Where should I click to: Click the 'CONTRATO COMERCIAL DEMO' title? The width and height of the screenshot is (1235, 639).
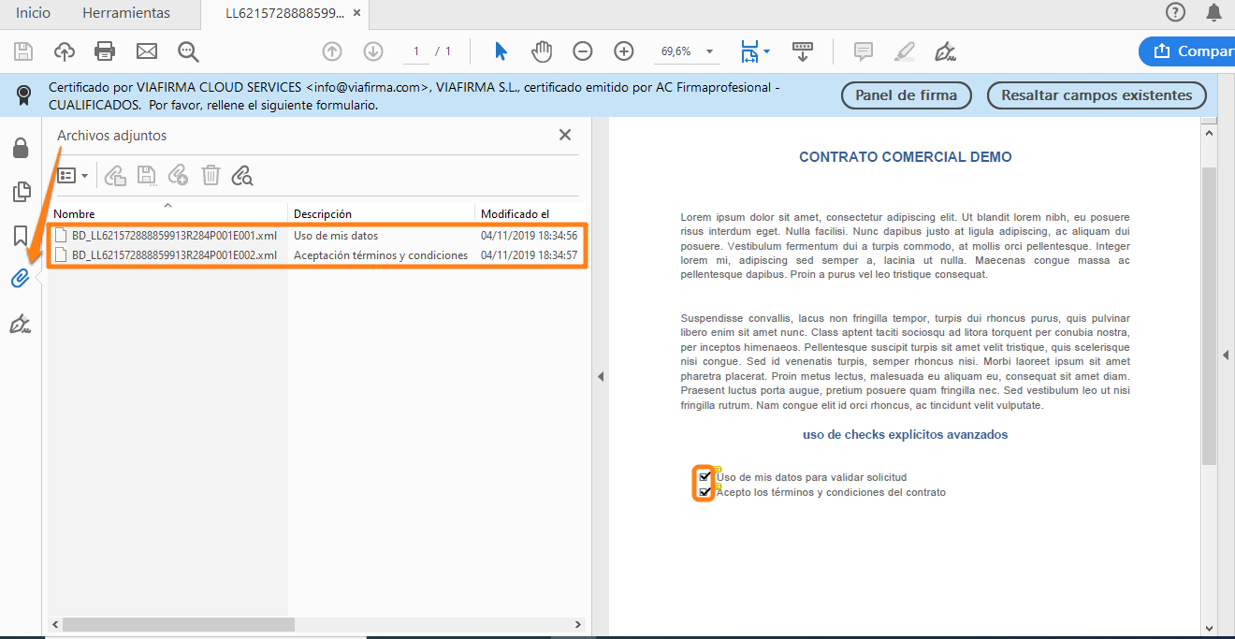click(906, 157)
